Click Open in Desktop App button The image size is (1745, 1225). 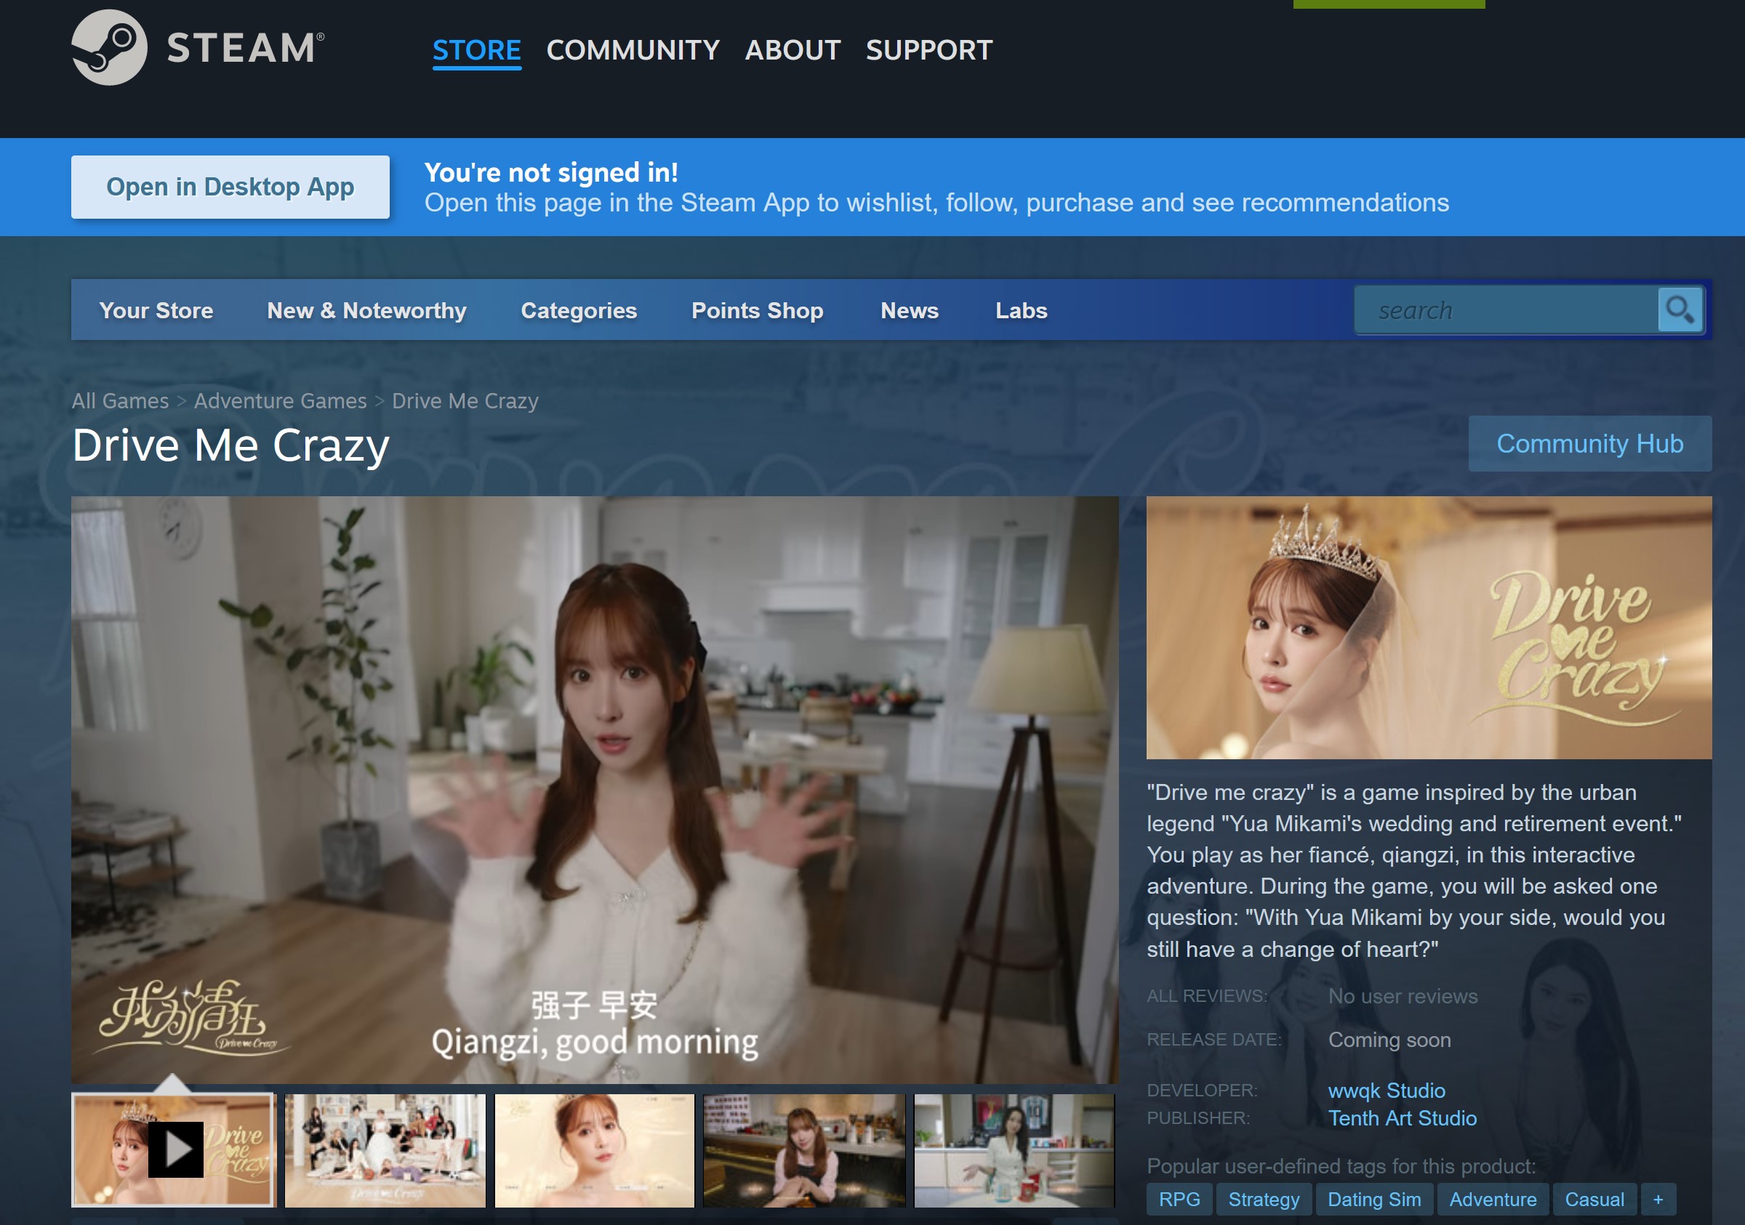[x=230, y=187]
